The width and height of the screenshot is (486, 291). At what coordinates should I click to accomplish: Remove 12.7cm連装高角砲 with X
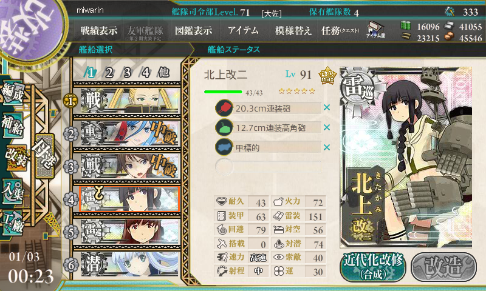click(x=327, y=127)
